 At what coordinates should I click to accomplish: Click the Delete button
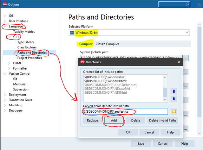135,121
